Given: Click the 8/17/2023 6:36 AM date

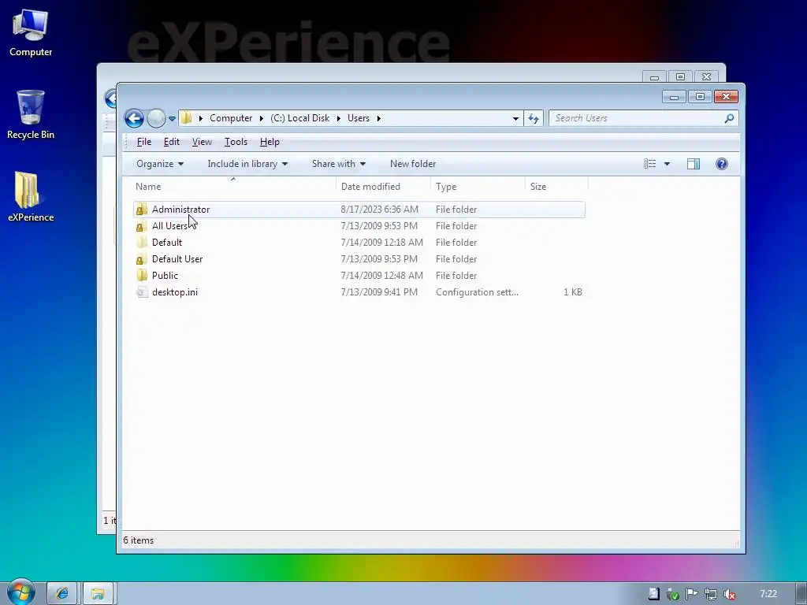Looking at the screenshot, I should pyautogui.click(x=379, y=210).
